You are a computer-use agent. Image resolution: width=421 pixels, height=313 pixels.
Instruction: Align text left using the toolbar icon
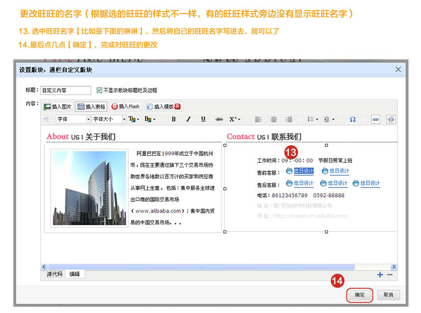[259, 119]
